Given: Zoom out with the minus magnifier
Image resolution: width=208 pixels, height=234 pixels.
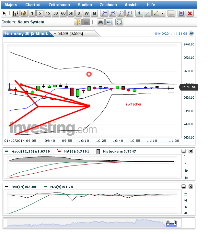Looking at the screenshot, I should [x=113, y=13].
